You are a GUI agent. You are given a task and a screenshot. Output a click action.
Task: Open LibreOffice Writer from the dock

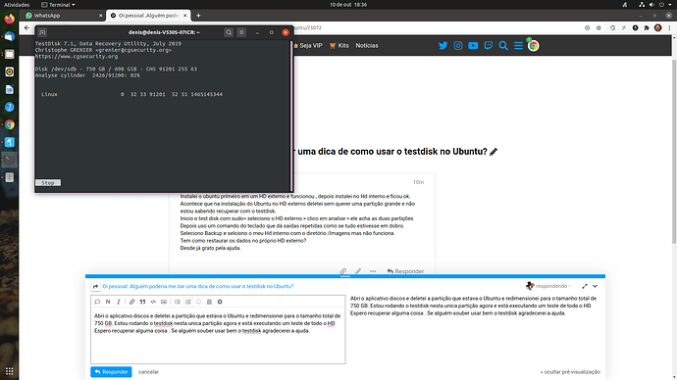pos(9,90)
